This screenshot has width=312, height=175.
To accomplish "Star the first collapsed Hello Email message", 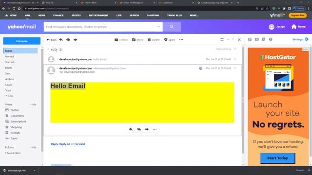I will pos(235,59).
